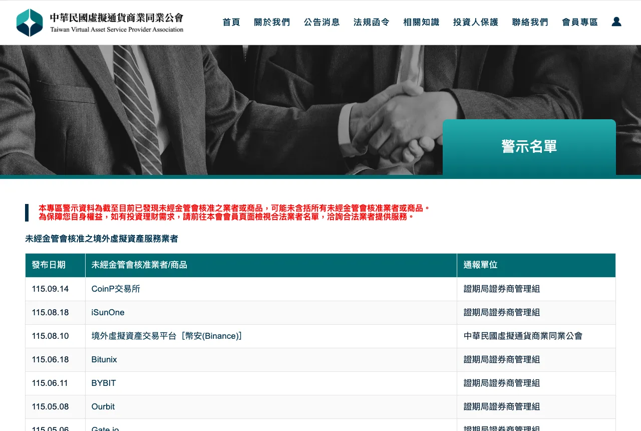The height and width of the screenshot is (431, 641).
Task: Click the red warning notice text
Action: [x=234, y=212]
